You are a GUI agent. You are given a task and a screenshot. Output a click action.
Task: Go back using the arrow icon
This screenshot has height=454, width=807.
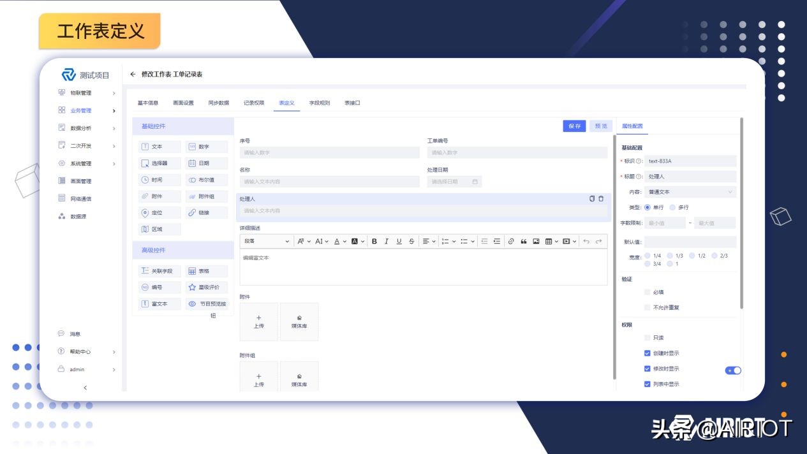[x=133, y=74]
